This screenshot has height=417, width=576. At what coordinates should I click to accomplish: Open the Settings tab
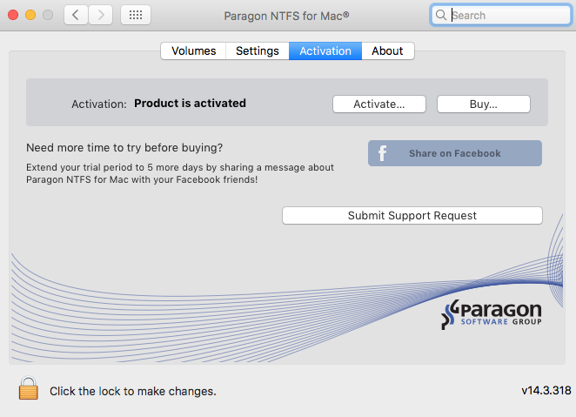click(258, 50)
